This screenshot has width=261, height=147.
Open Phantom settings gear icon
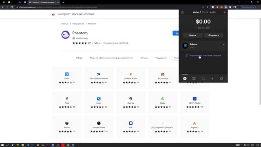[x=221, y=78]
